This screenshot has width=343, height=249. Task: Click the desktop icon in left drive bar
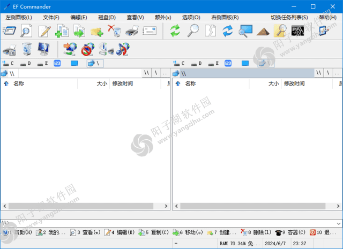coord(74,63)
